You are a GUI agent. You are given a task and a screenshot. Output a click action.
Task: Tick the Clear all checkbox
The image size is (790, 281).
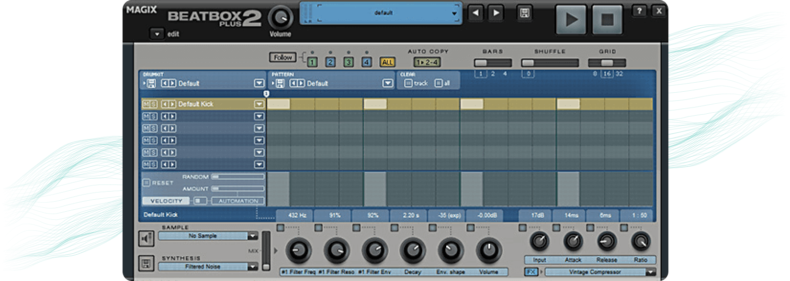pos(438,83)
